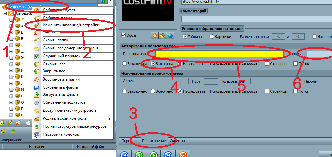Enable 'Страницы' checkbox in the proxy section
This screenshot has height=157, width=332.
[x=267, y=91]
